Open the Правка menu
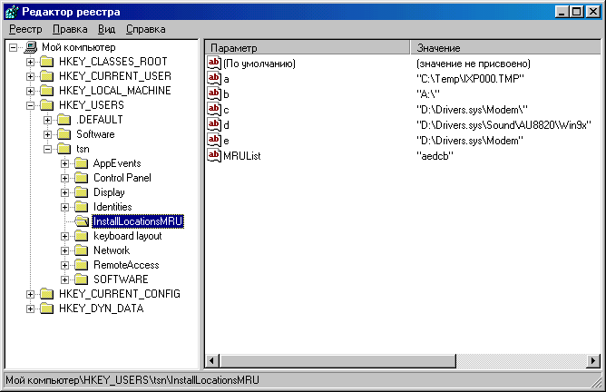 click(x=71, y=29)
